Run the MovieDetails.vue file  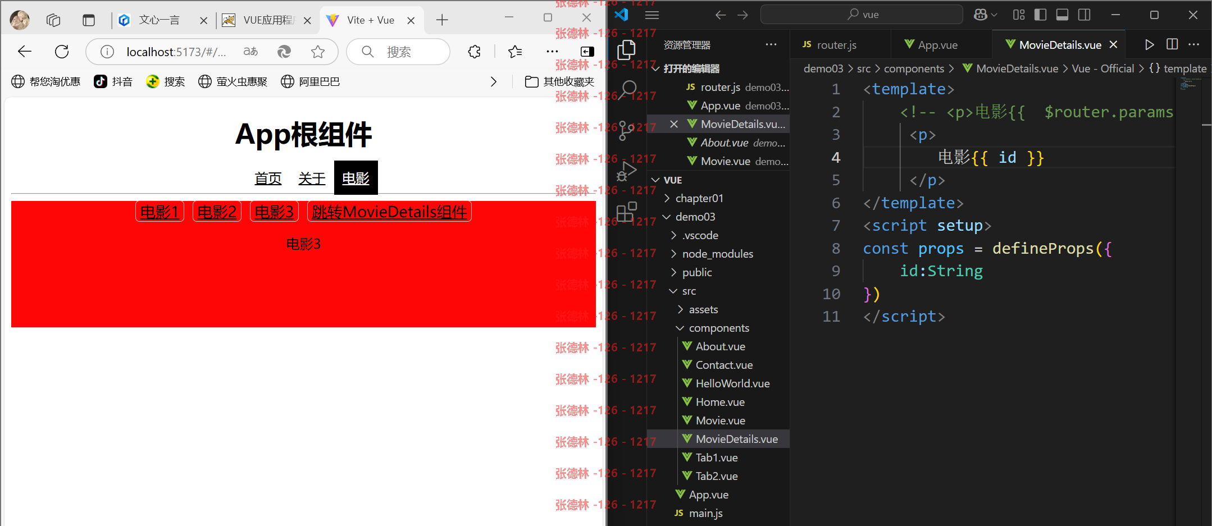pyautogui.click(x=1149, y=44)
